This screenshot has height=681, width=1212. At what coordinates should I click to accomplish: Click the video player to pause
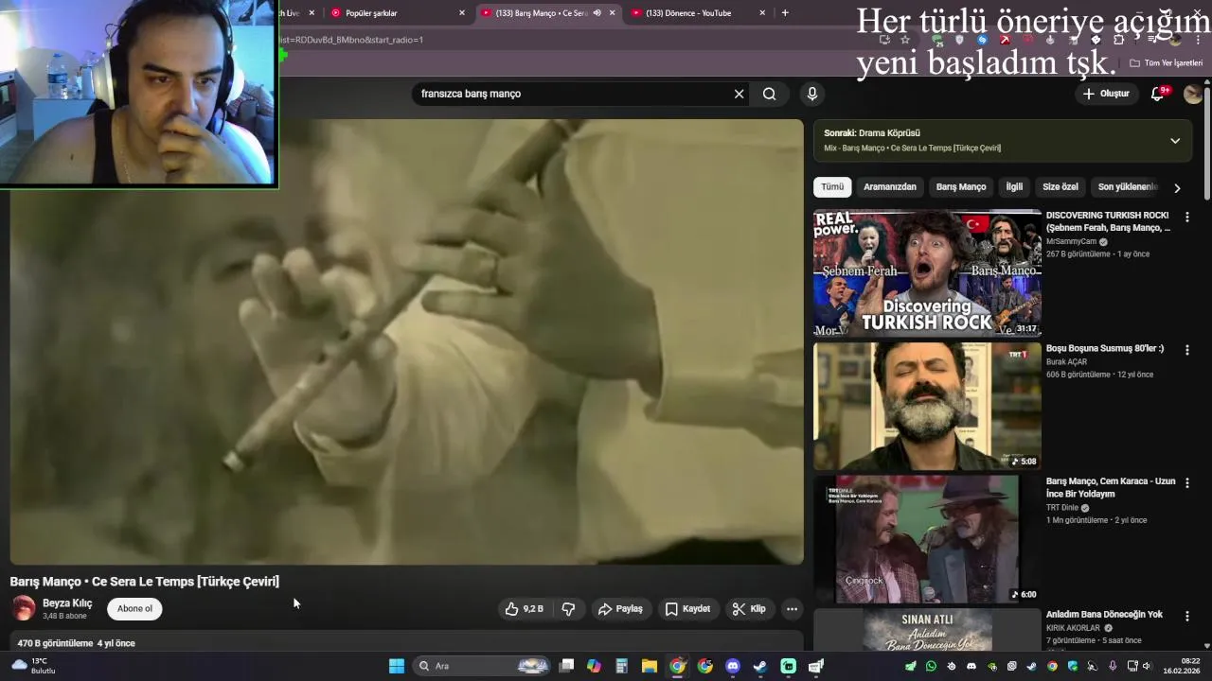click(406, 341)
